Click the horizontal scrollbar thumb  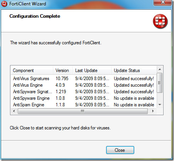coord(83,111)
